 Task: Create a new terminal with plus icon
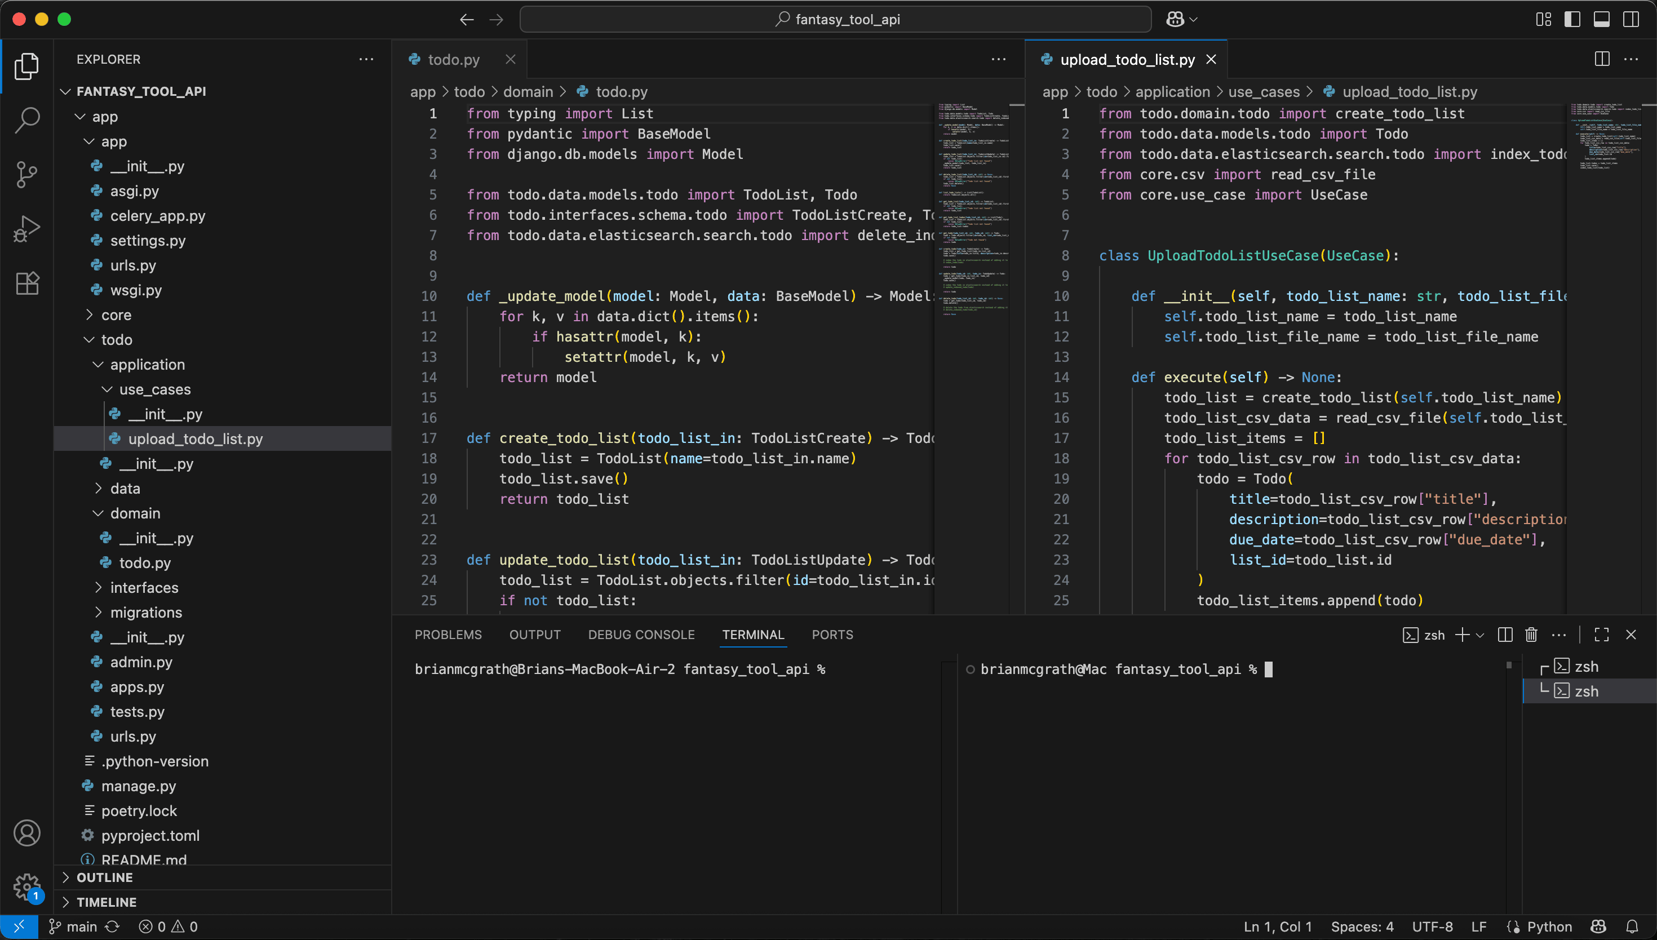(x=1462, y=635)
